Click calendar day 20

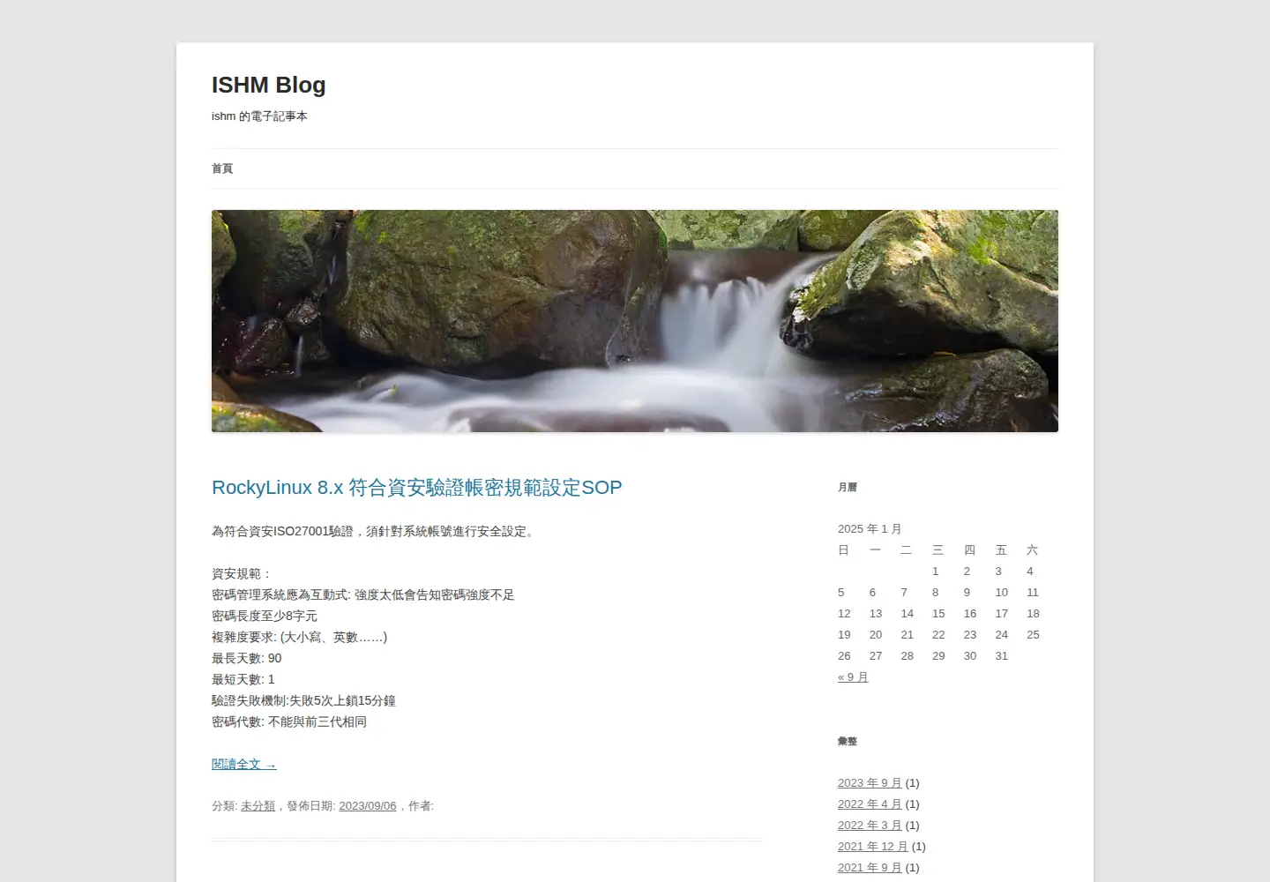tap(876, 635)
